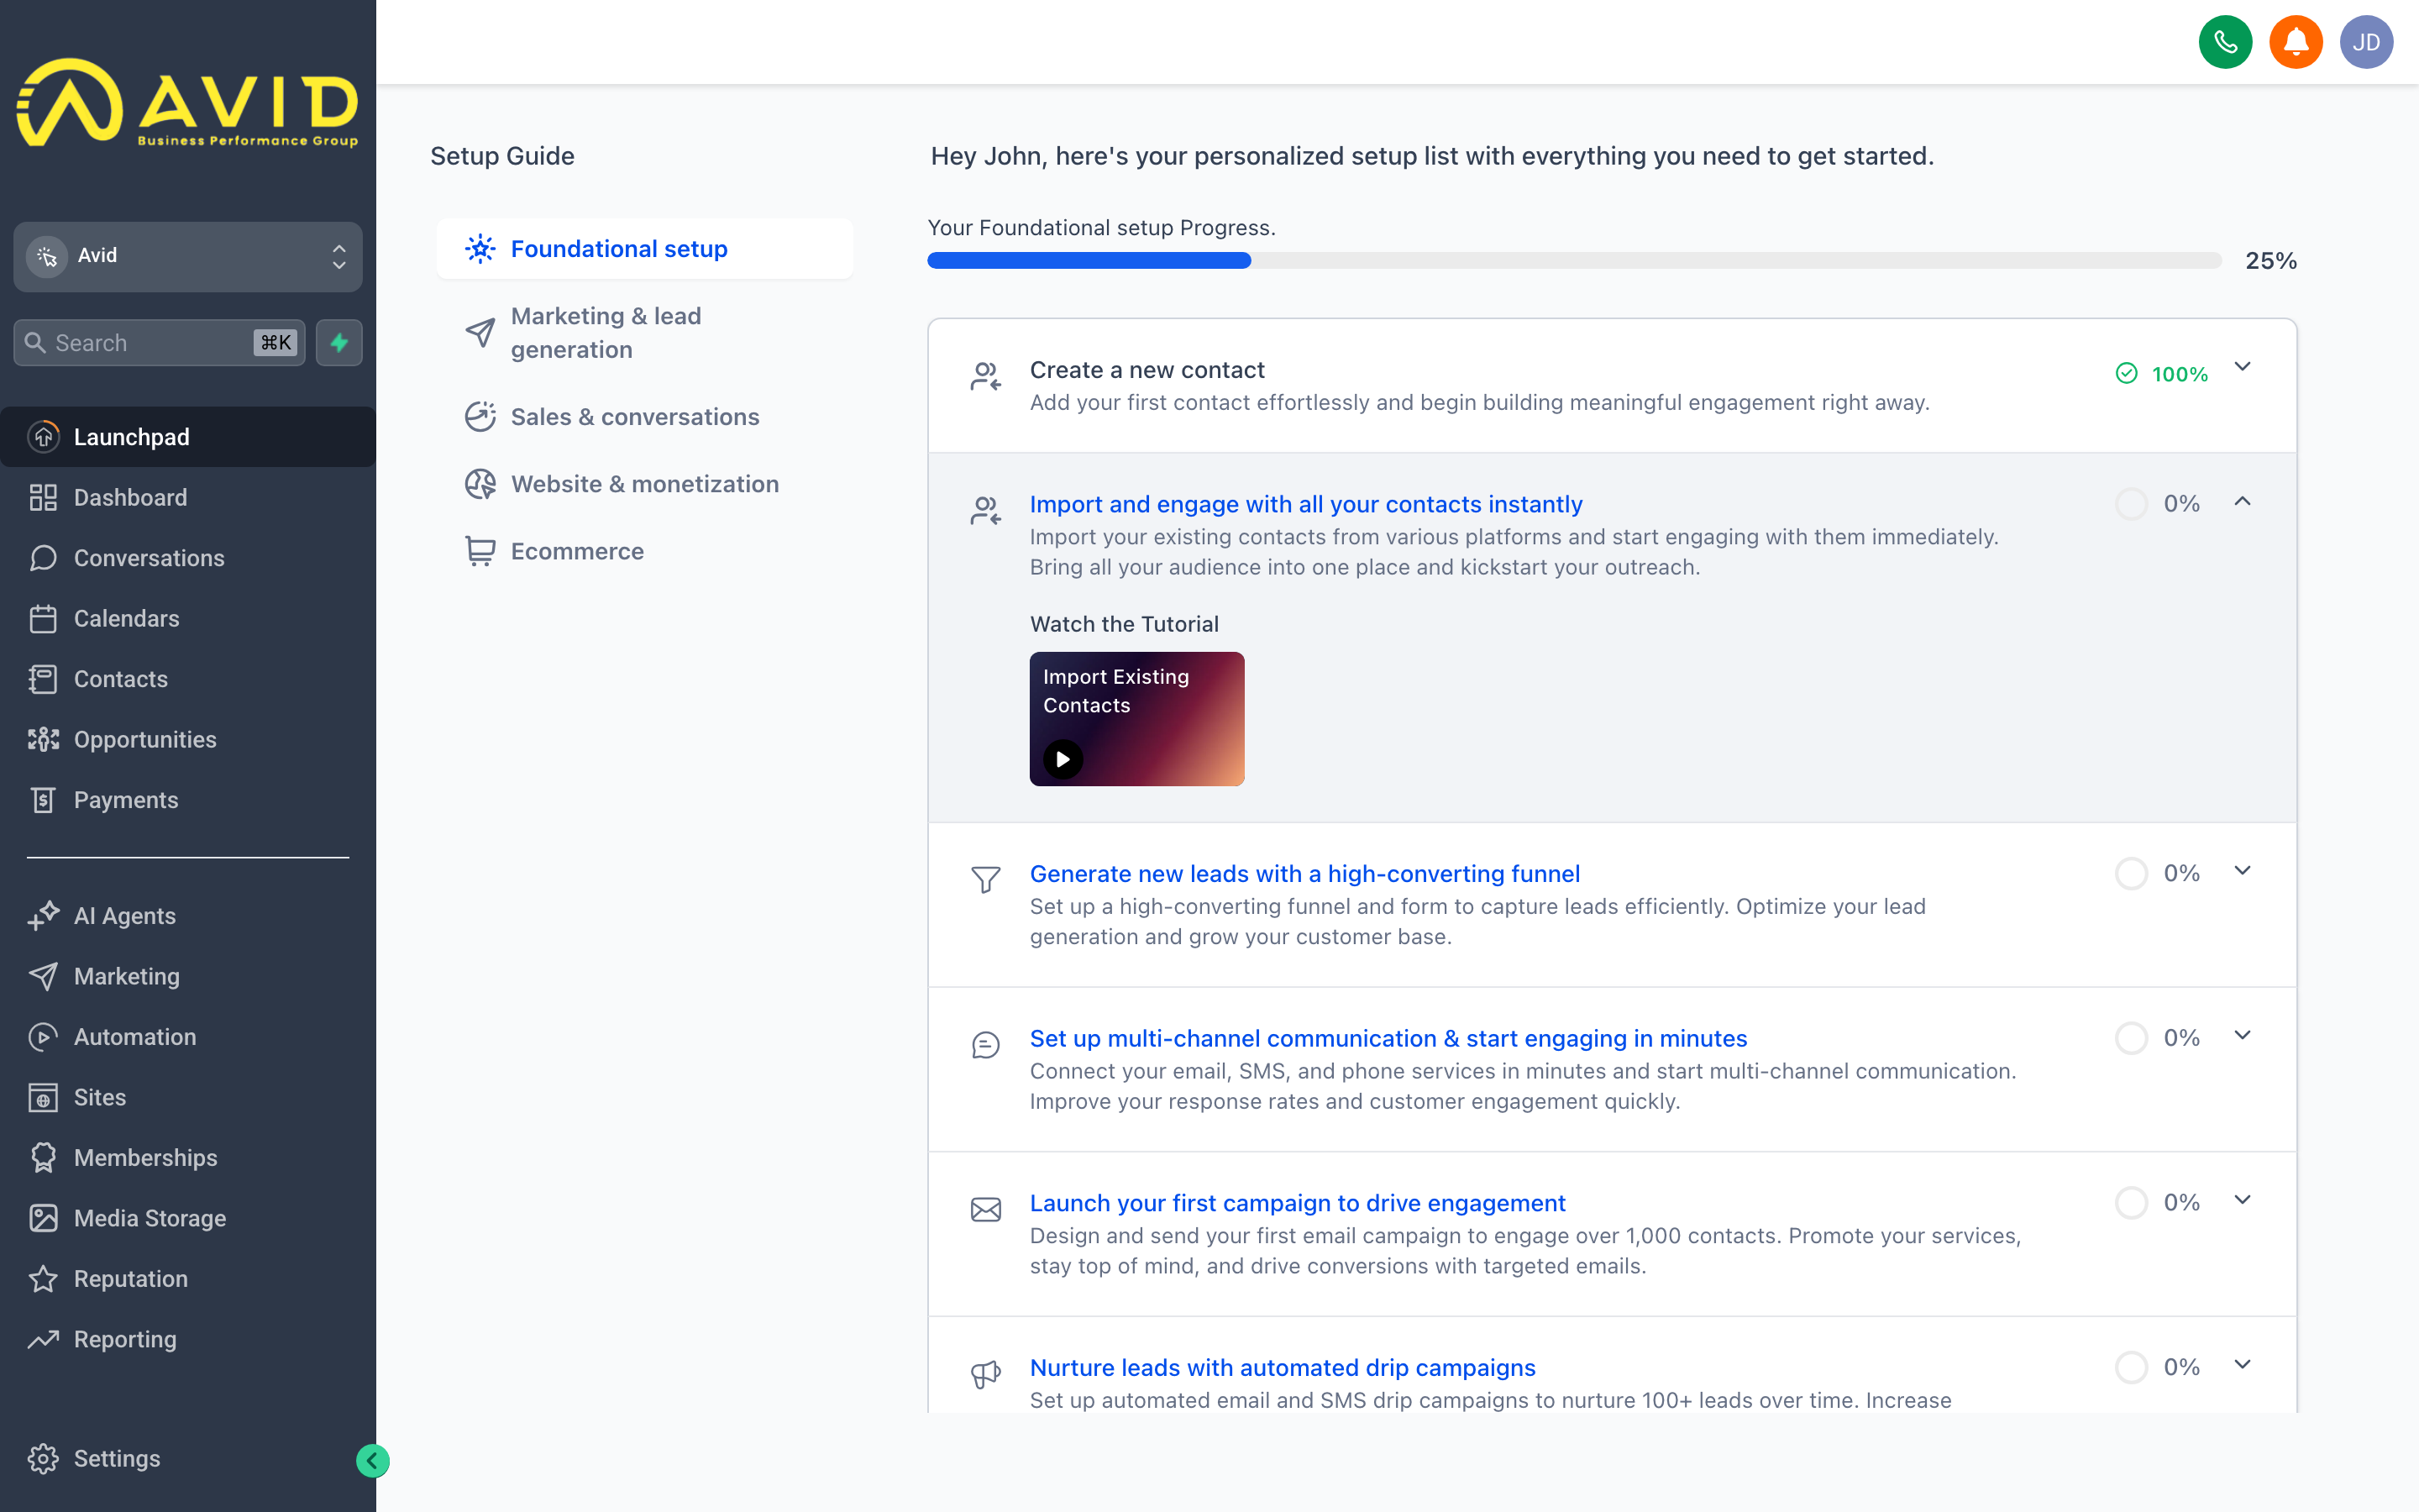
Task: Click the Automation play-circle icon
Action: pos(43,1037)
